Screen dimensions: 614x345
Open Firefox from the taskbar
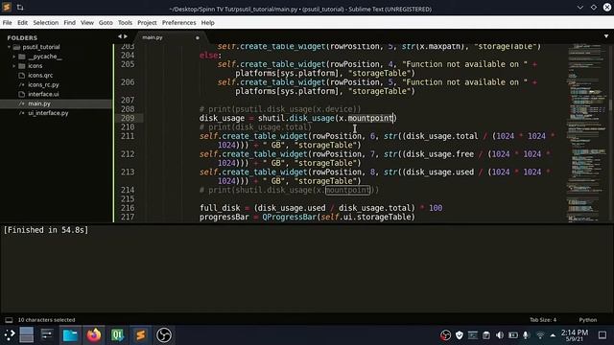coord(94,335)
